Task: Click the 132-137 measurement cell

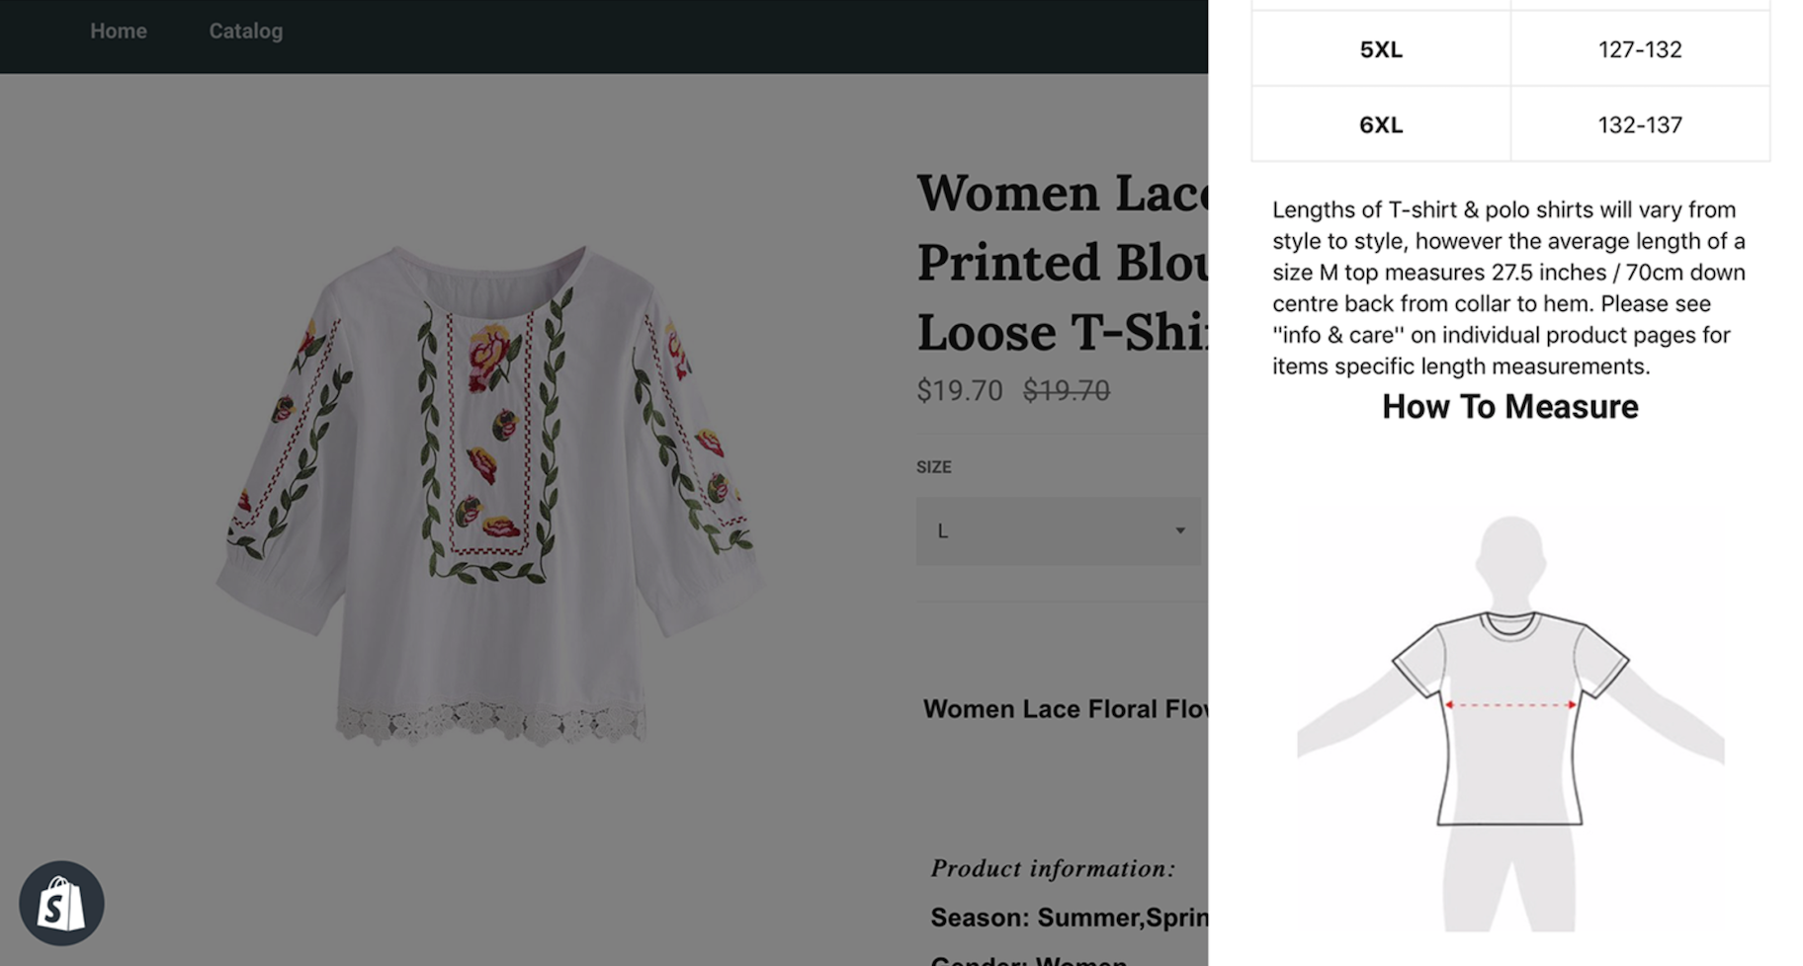Action: point(1639,125)
